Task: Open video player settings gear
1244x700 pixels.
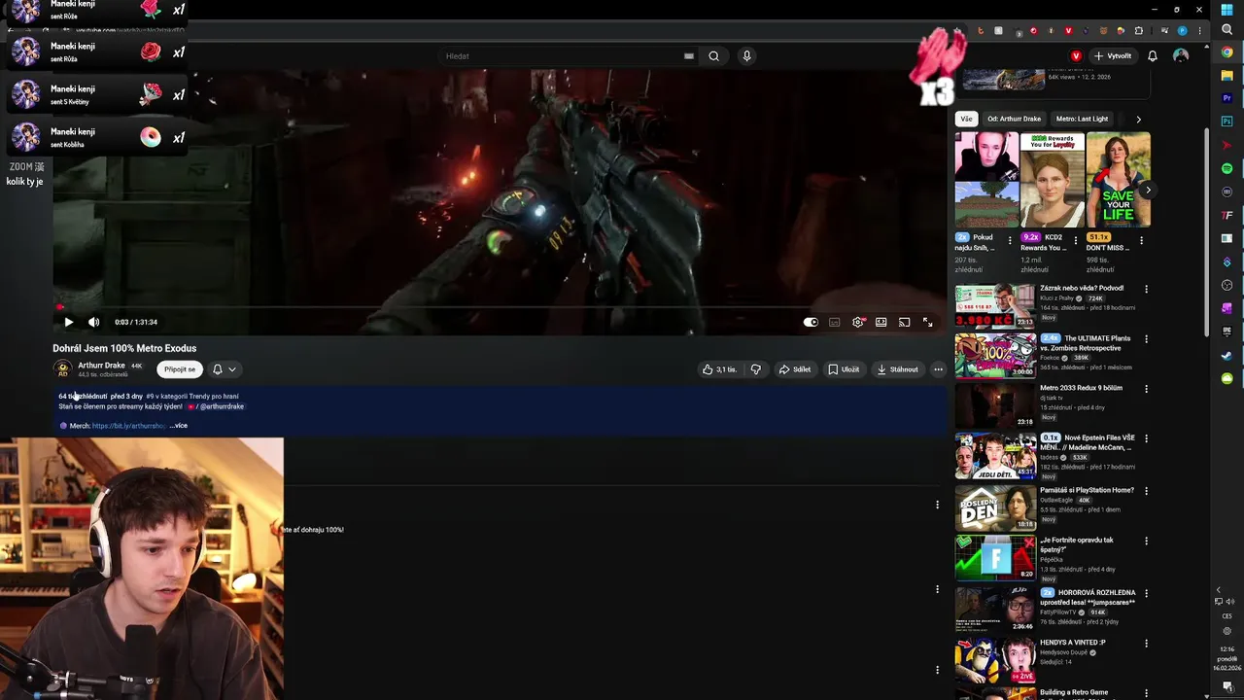Action: pos(857,322)
